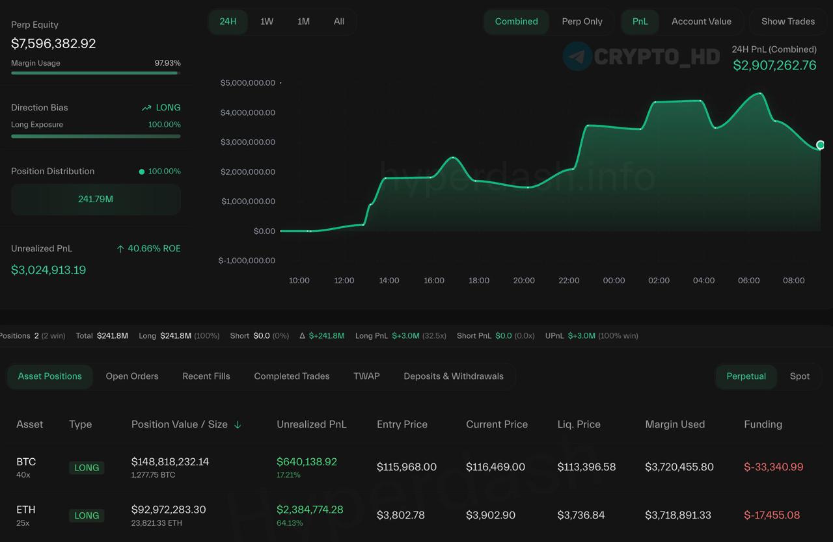This screenshot has height=542, width=833.
Task: Click BTC unrealized PnL $640,138.92
Action: [x=307, y=462]
